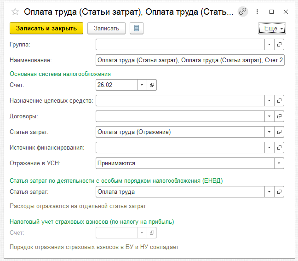Open Группа field's linked item icon
Viewport: 298px width, 261px height.
point(279,45)
